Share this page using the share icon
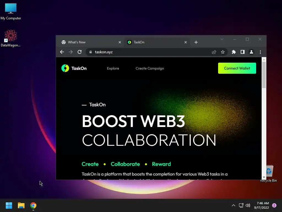This screenshot has width=282, height=212. click(214, 52)
